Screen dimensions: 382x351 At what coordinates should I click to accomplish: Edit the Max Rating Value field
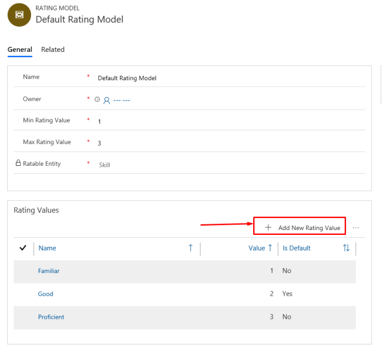[99, 143]
